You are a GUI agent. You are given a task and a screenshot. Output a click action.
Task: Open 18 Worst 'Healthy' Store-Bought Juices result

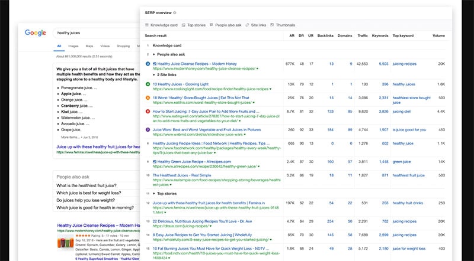(201, 97)
